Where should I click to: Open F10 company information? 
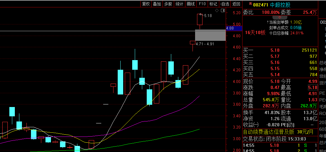(202, 4)
